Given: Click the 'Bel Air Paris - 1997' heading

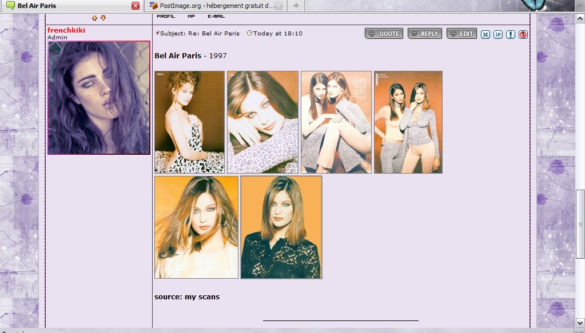Looking at the screenshot, I should tap(190, 55).
